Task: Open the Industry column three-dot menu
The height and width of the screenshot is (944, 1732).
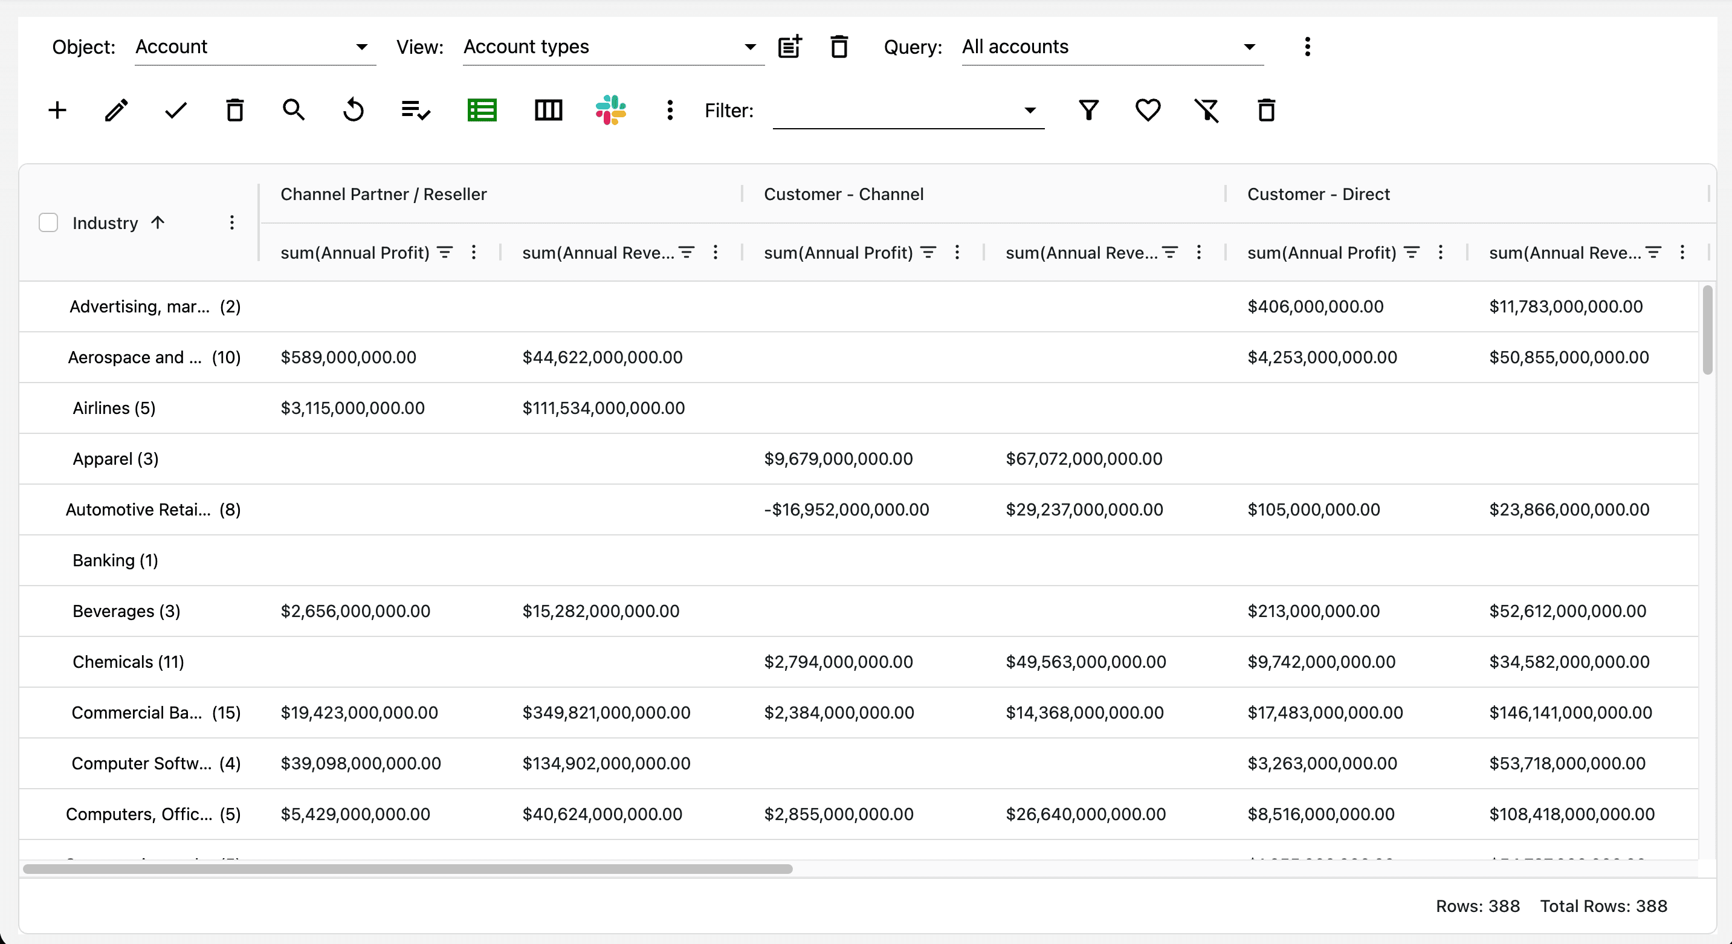Action: click(232, 222)
